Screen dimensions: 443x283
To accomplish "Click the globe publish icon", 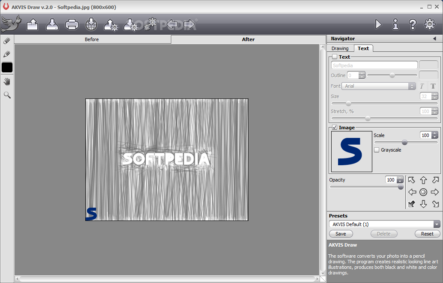I will pos(91,24).
